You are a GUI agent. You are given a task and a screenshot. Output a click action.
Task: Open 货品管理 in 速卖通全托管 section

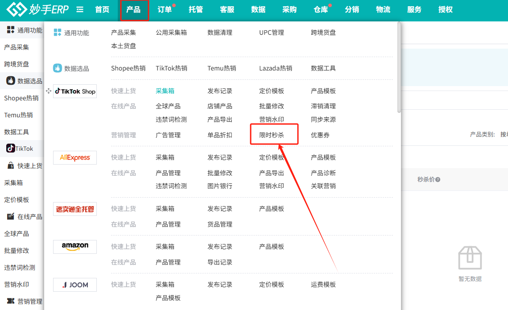tap(220, 224)
